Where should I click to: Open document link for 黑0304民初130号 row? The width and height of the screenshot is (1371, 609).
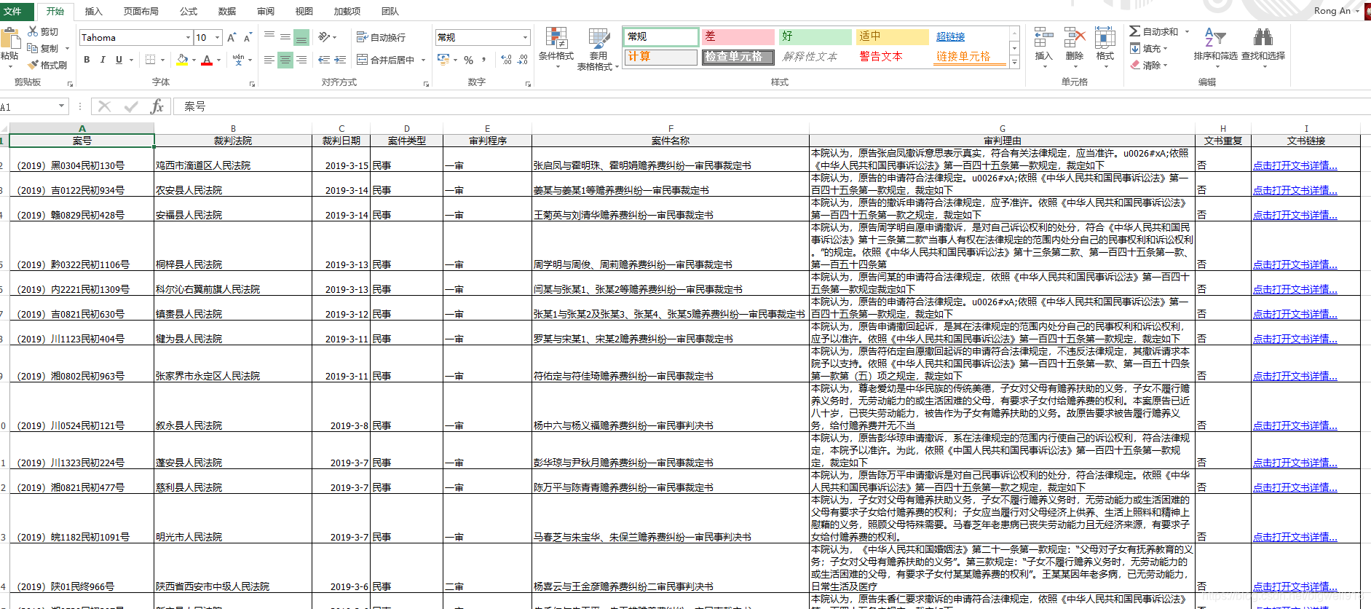(x=1295, y=165)
